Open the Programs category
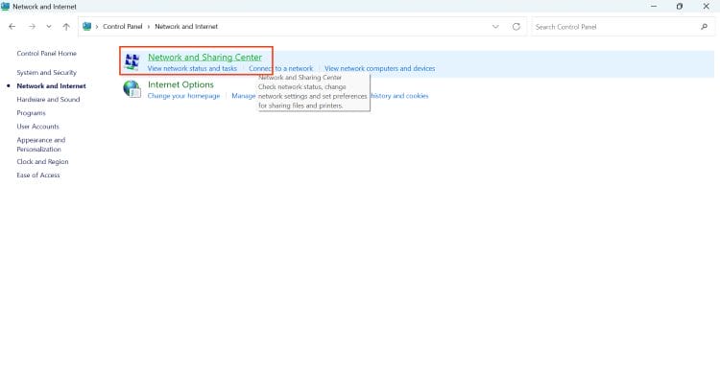This screenshot has width=720, height=376. [32, 113]
